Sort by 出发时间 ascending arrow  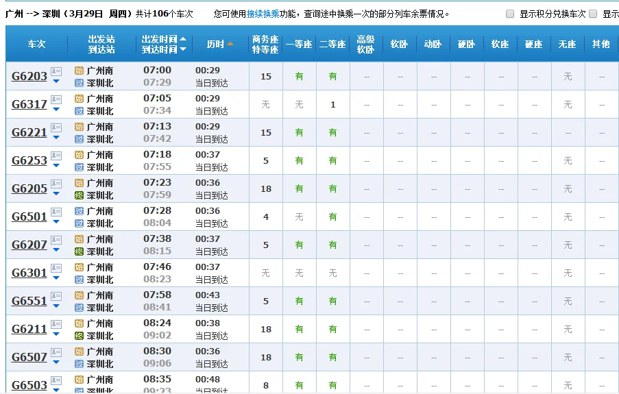[x=183, y=38]
